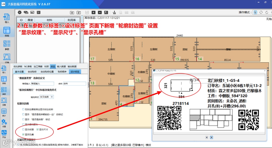Click the export-folder up-arrow icon
Image resolution: width=272 pixels, height=148 pixels.
(79, 13)
